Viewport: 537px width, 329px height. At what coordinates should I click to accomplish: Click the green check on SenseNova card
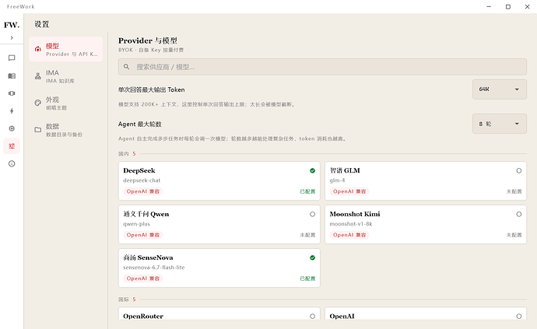(312, 257)
